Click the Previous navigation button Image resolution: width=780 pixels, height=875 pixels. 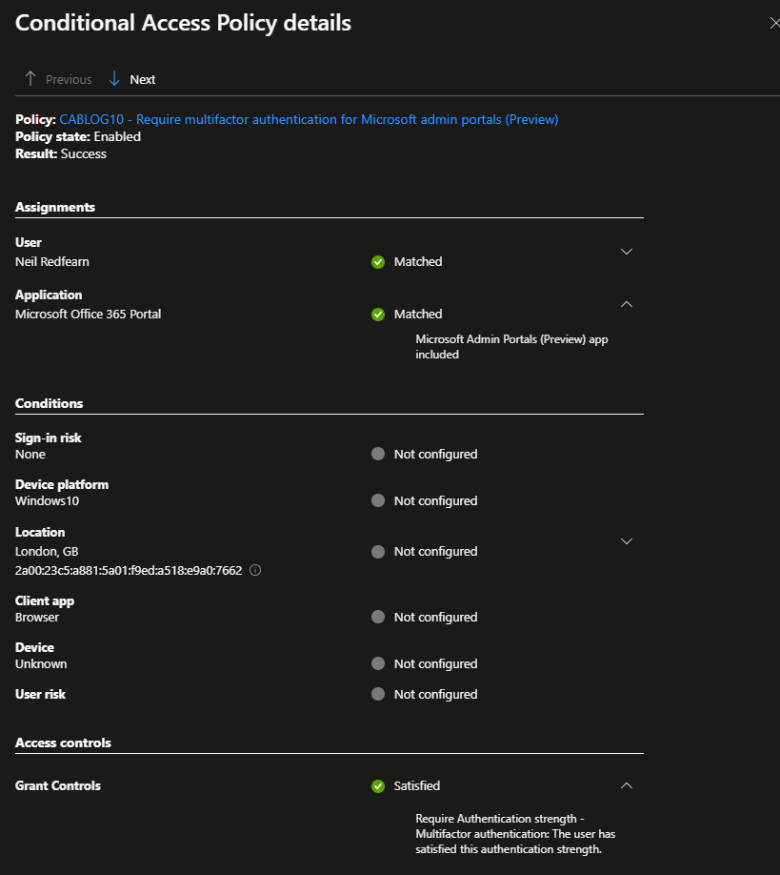point(68,79)
